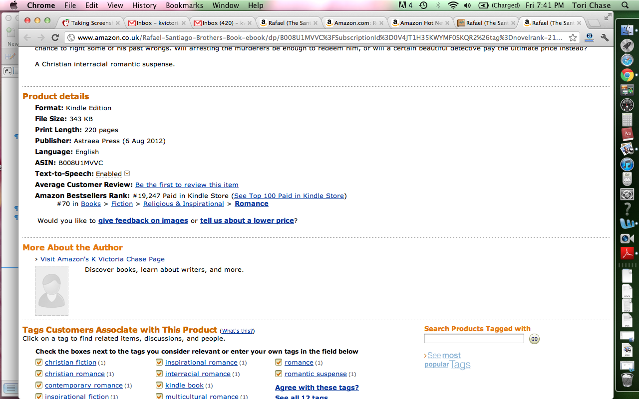Switch to the Inbox (420) Gmail tab

pos(223,23)
